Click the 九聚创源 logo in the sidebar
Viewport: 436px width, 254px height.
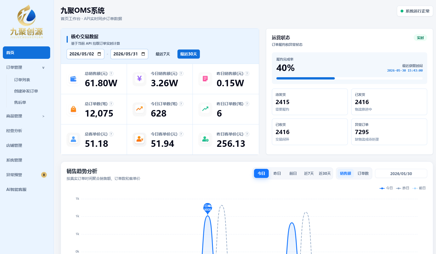(27, 22)
